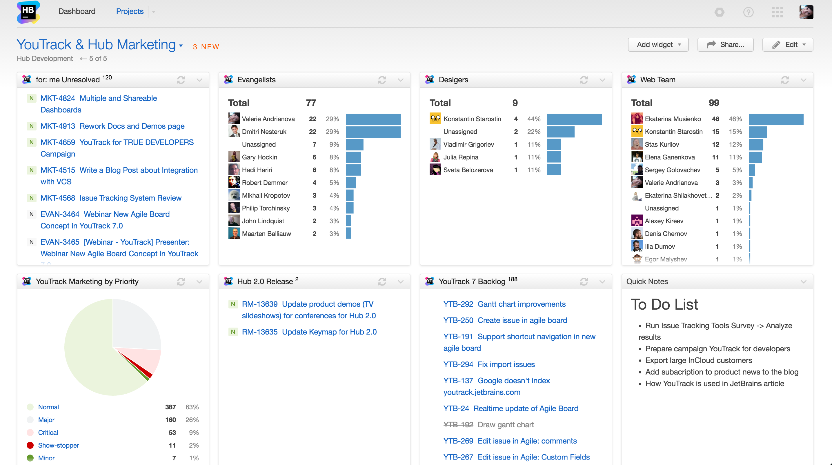Open the Edit dropdown button
832x465 pixels.
[x=787, y=45]
